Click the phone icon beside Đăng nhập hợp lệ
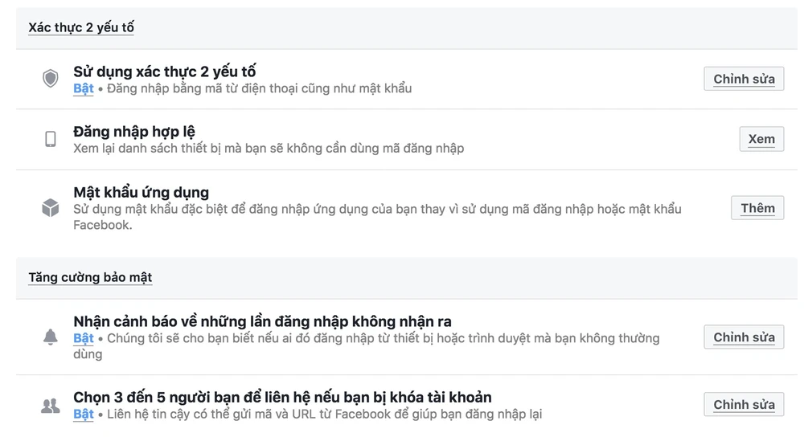This screenshot has width=804, height=437. click(x=51, y=139)
